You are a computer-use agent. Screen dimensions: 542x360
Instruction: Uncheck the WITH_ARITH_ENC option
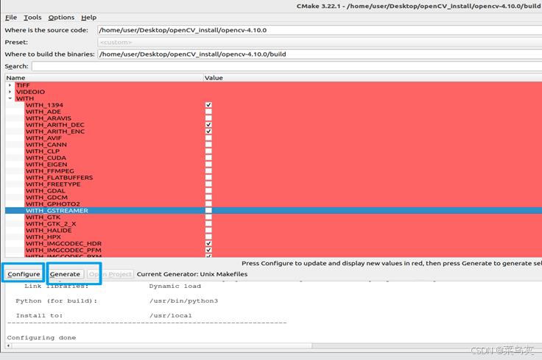(208, 132)
